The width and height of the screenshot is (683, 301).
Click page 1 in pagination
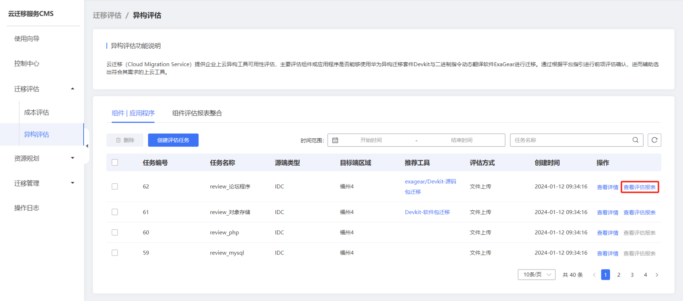(x=605, y=275)
